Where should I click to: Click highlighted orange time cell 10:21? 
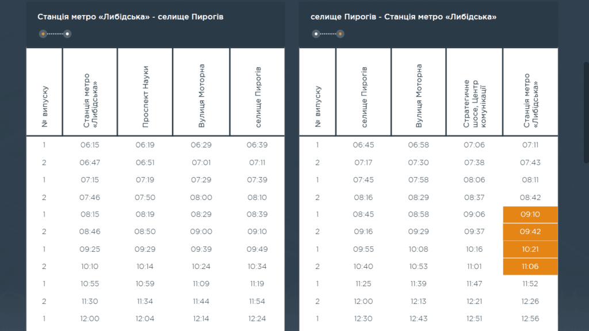(x=530, y=249)
